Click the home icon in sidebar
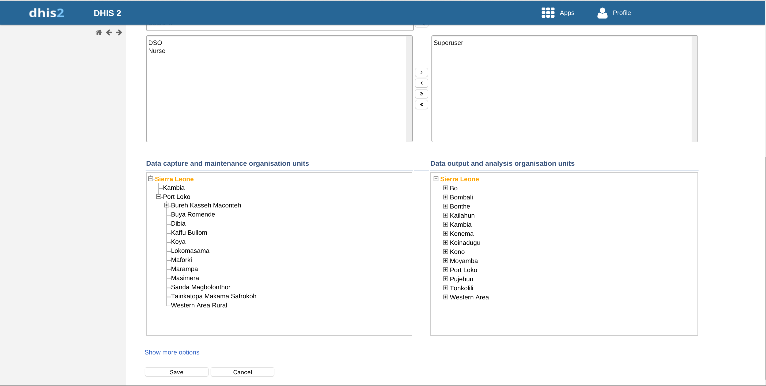 tap(99, 32)
